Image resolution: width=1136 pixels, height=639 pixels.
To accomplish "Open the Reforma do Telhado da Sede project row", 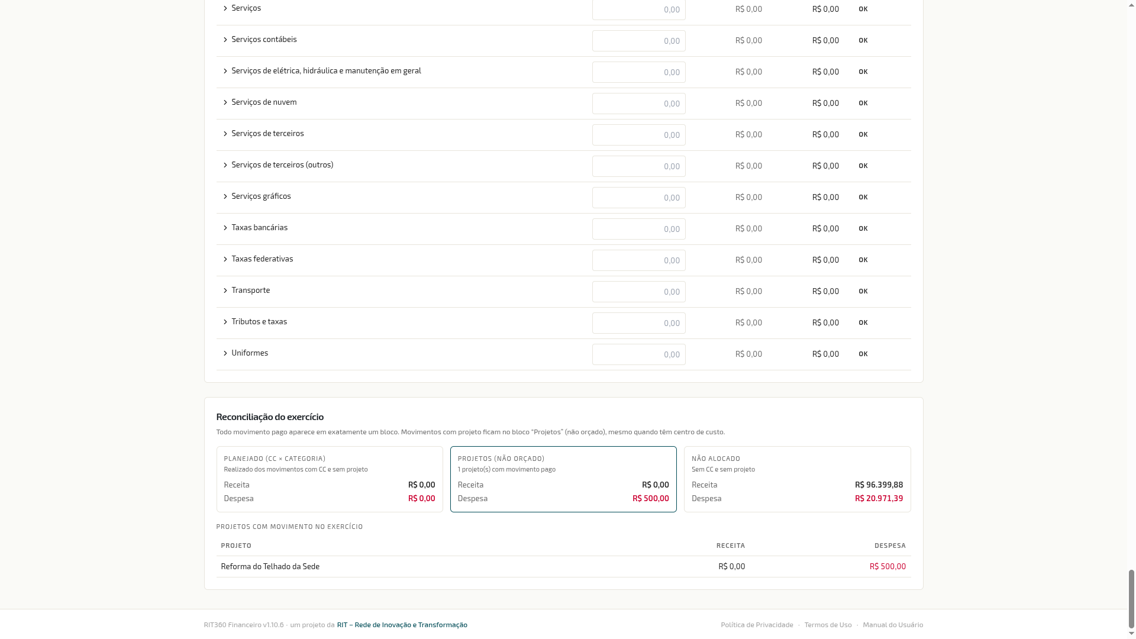I will point(563,567).
